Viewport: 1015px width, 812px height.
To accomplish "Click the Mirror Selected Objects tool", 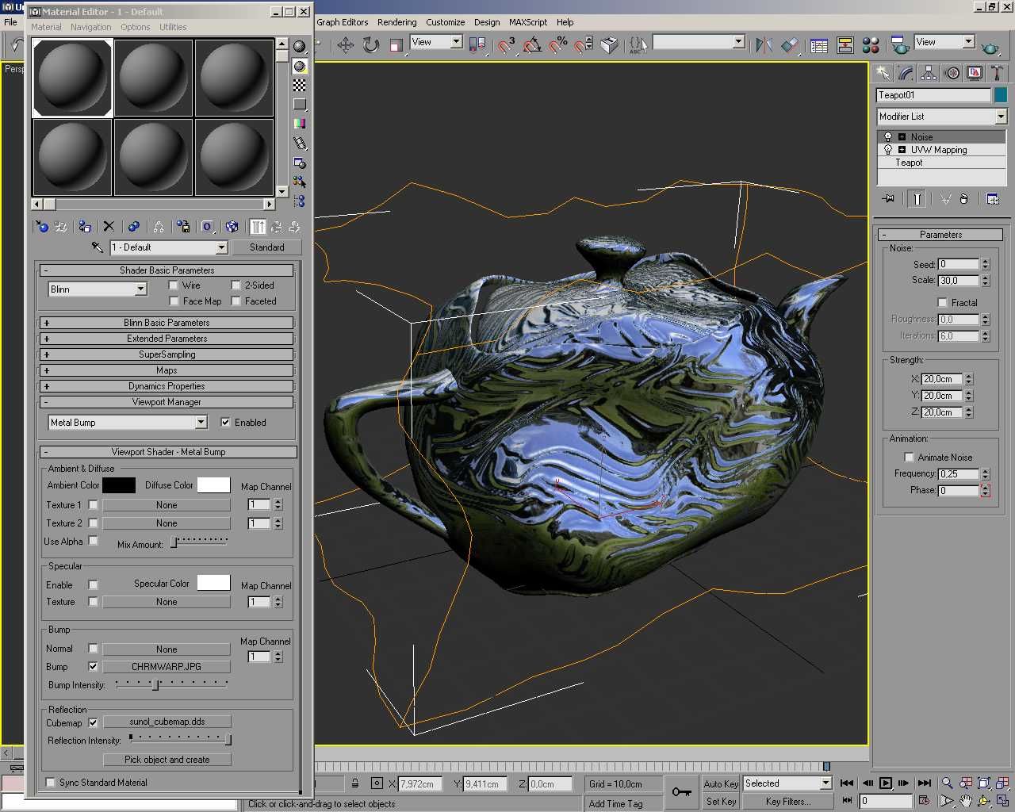I will tap(764, 45).
